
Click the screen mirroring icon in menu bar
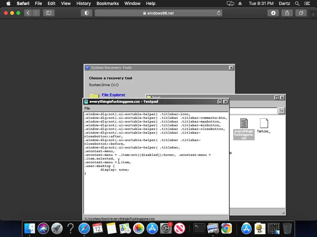230,3
